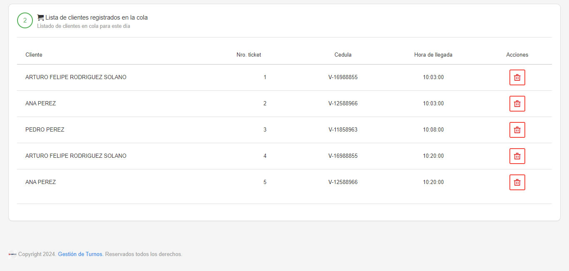Click the trash icon for ticket 5

pyautogui.click(x=517, y=182)
